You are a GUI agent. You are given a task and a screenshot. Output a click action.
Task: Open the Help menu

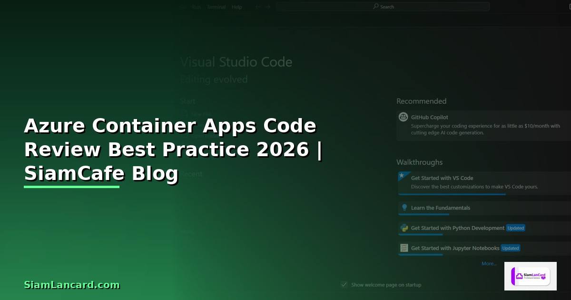click(x=237, y=7)
